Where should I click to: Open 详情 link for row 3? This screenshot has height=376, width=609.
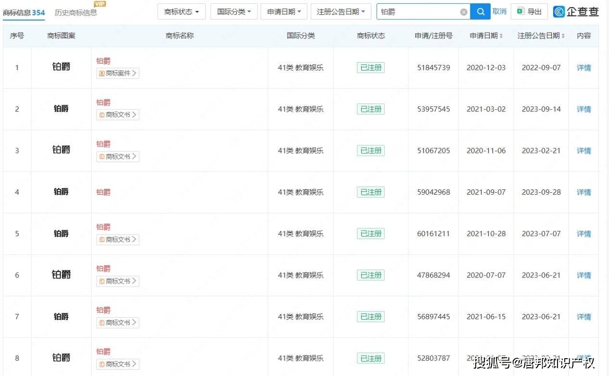point(584,150)
